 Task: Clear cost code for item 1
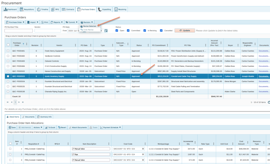(x=143, y=149)
